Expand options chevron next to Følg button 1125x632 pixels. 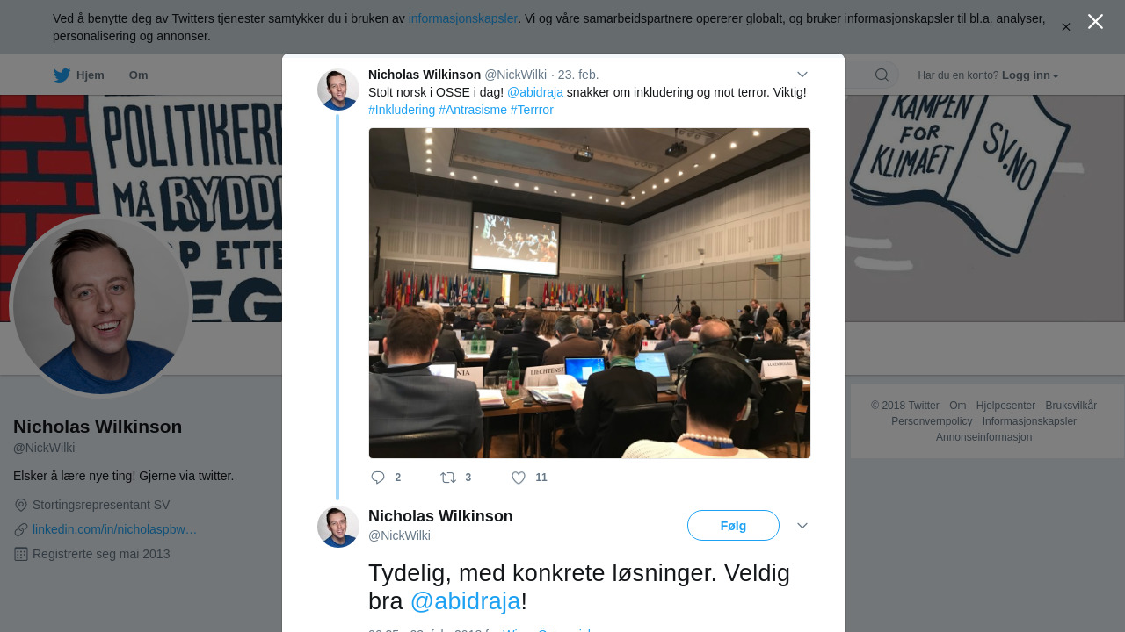click(x=802, y=526)
